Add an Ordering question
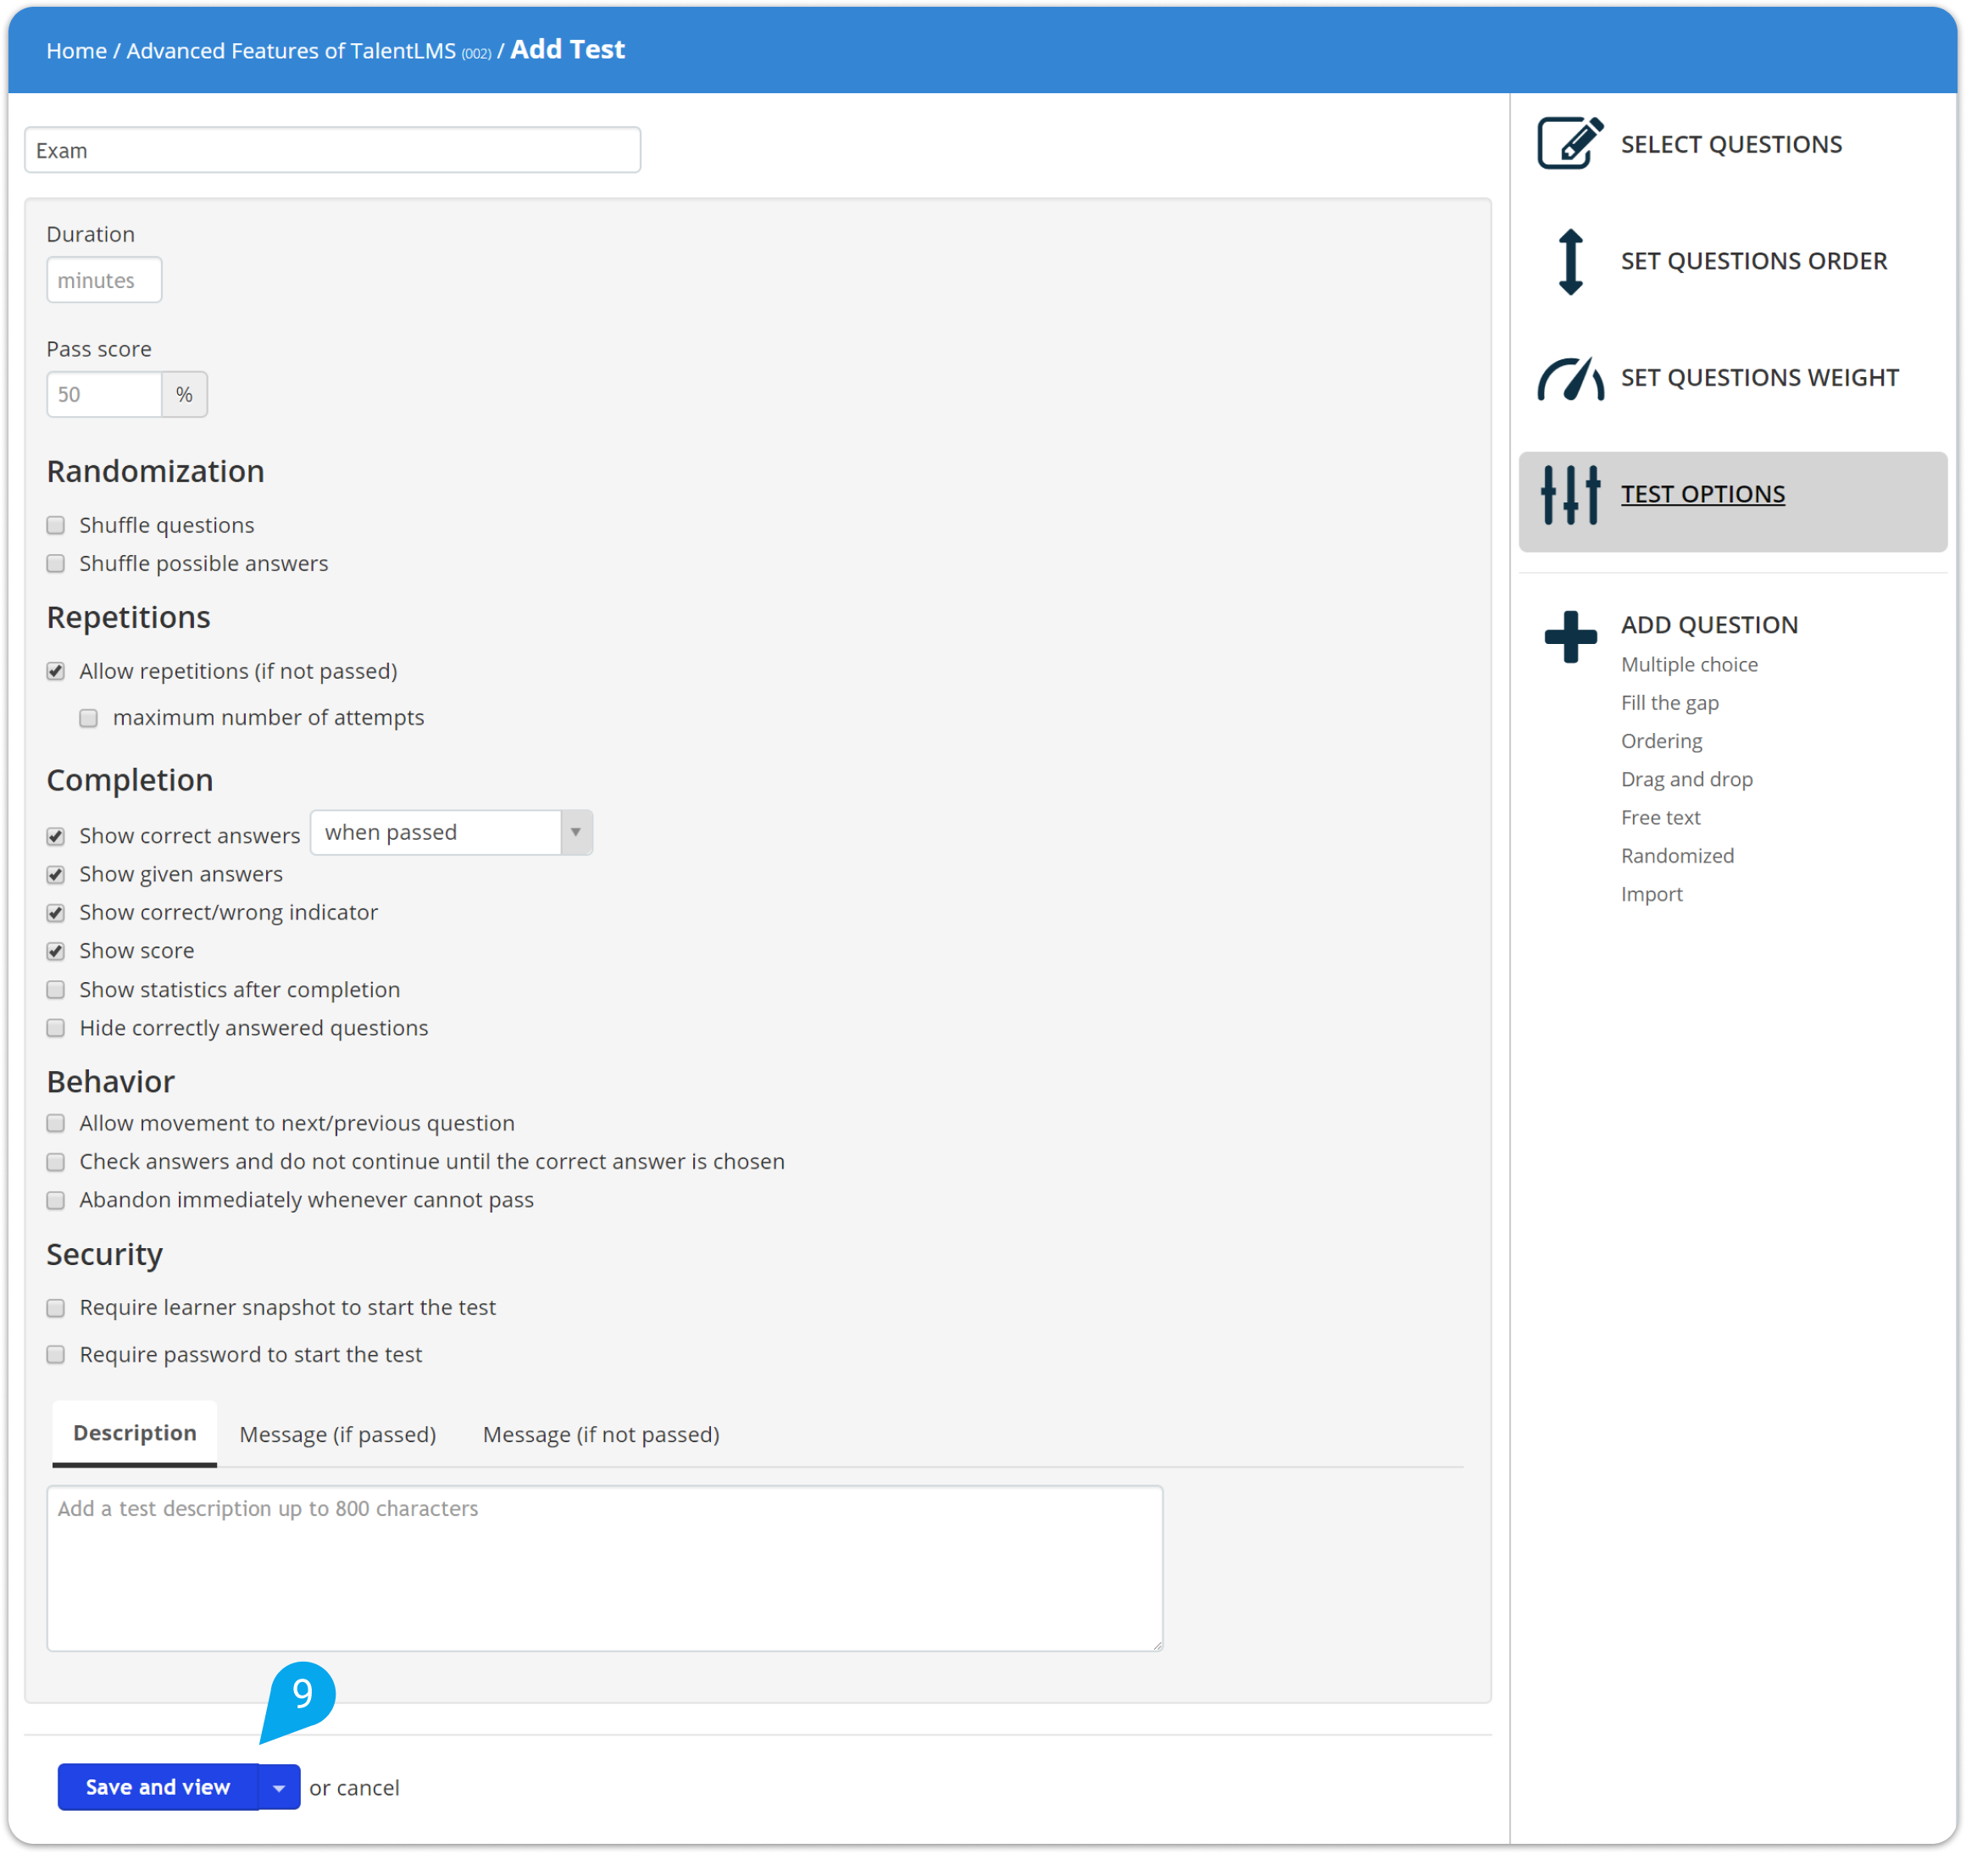This screenshot has height=1854, width=1966. 1662,741
